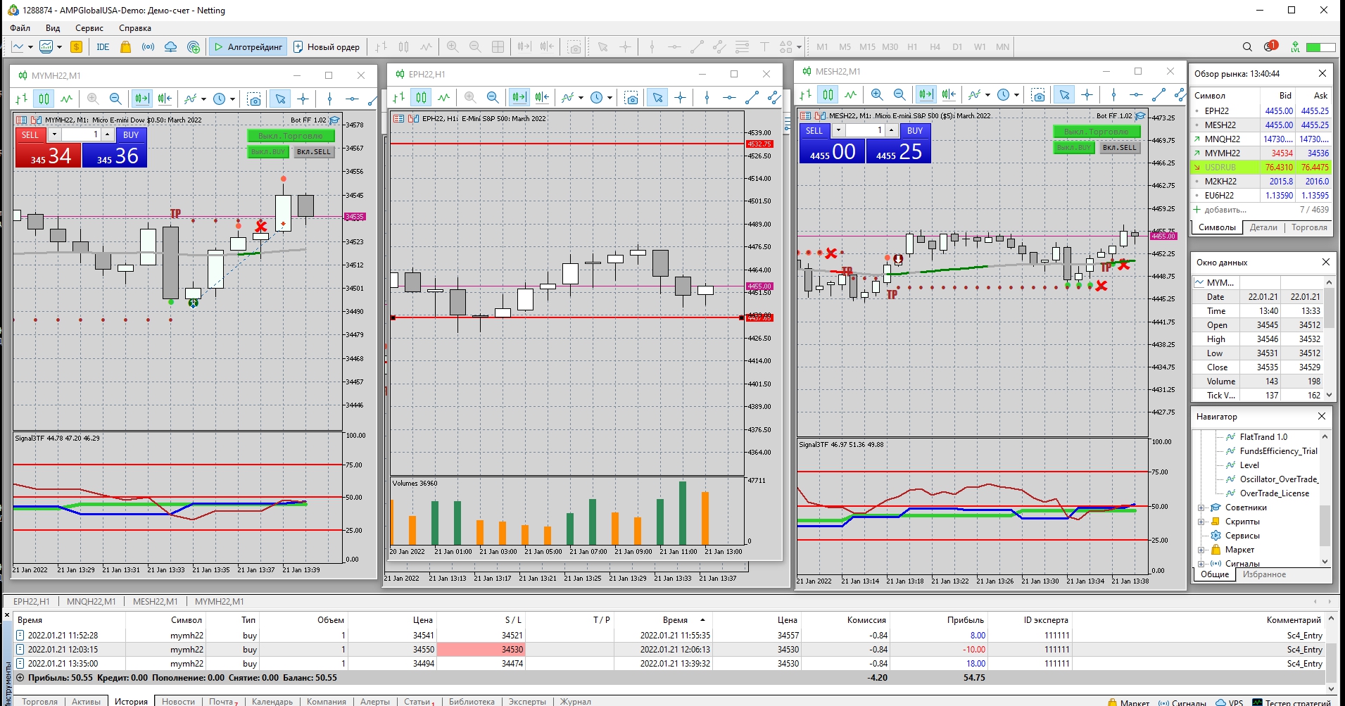Click the dollar Symbols icon in main toolbar
1345x706 pixels.
(76, 47)
